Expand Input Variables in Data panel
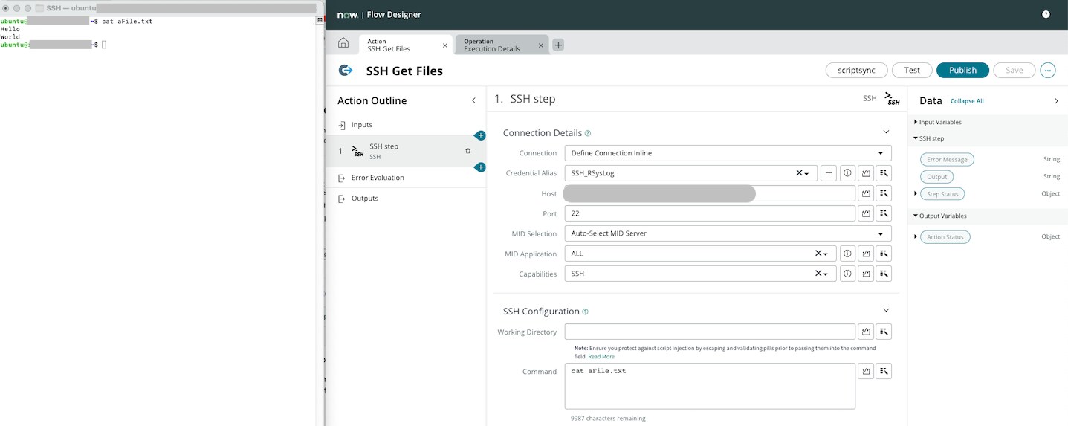This screenshot has width=1068, height=426. [x=916, y=122]
